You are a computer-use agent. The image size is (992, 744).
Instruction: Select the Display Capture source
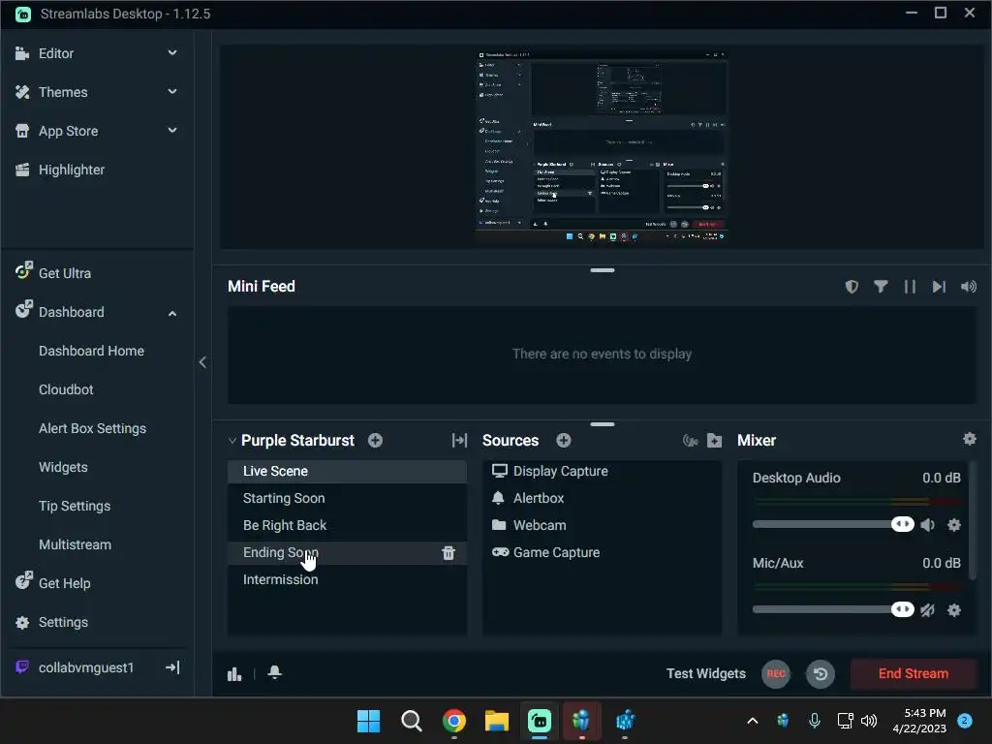(602, 472)
